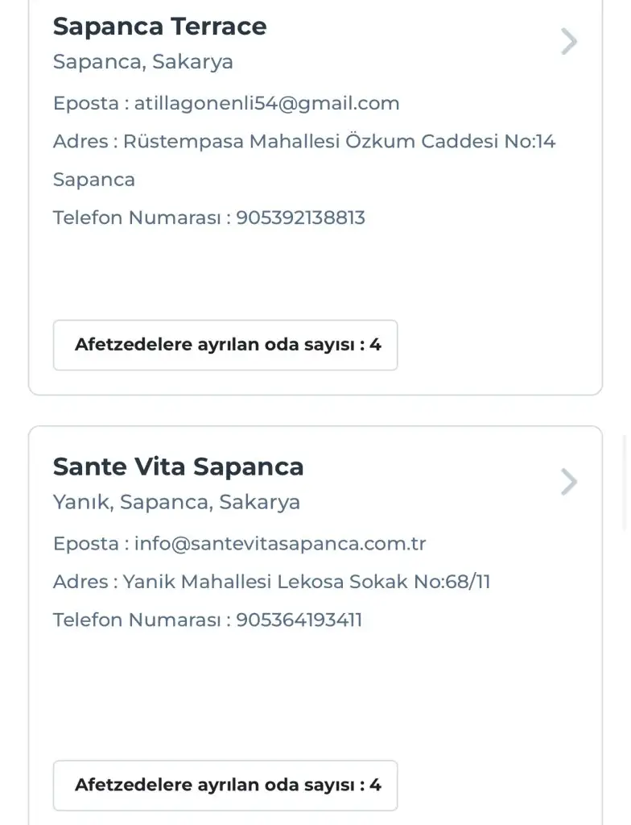
Task: Click the vertical scrollbar at right edge
Action: (x=626, y=483)
